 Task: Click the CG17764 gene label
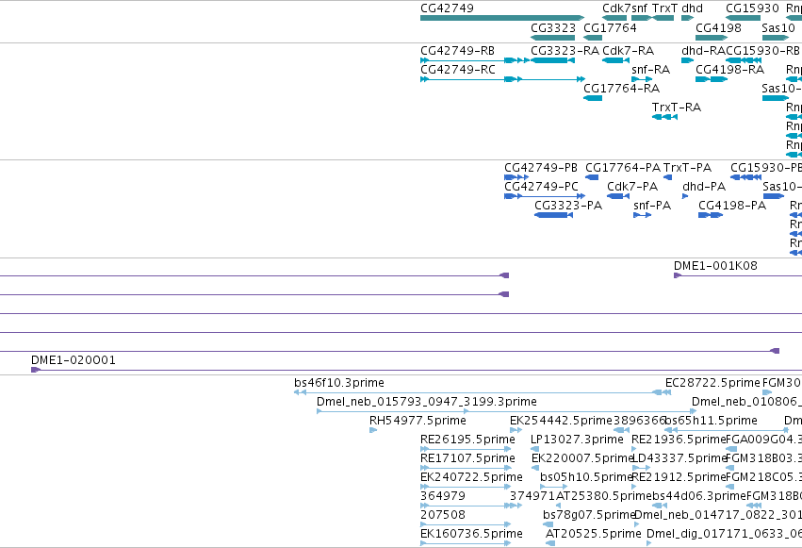coord(610,28)
